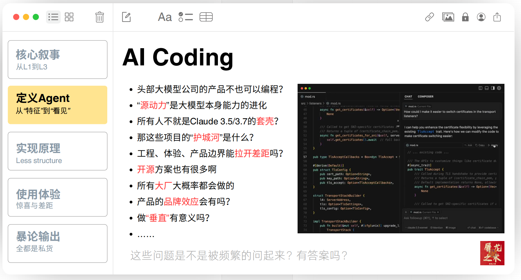
Task: Lock the note with padlock icon
Action: tap(465, 17)
